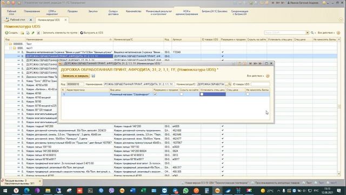Click the ID товара UDS input field
346x195 pixels.
(260, 84)
